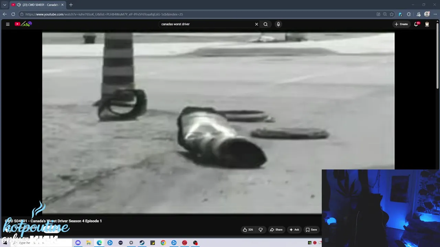Open the media controls music icon
Image resolution: width=440 pixels, height=247 pixels.
(x=418, y=14)
